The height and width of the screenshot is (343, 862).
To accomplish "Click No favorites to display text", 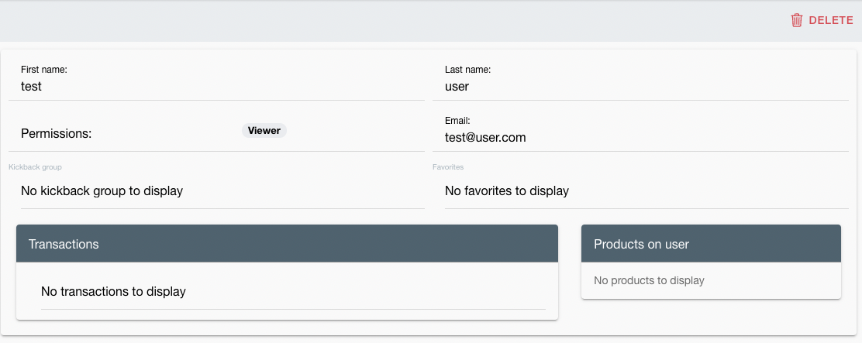I will 507,191.
